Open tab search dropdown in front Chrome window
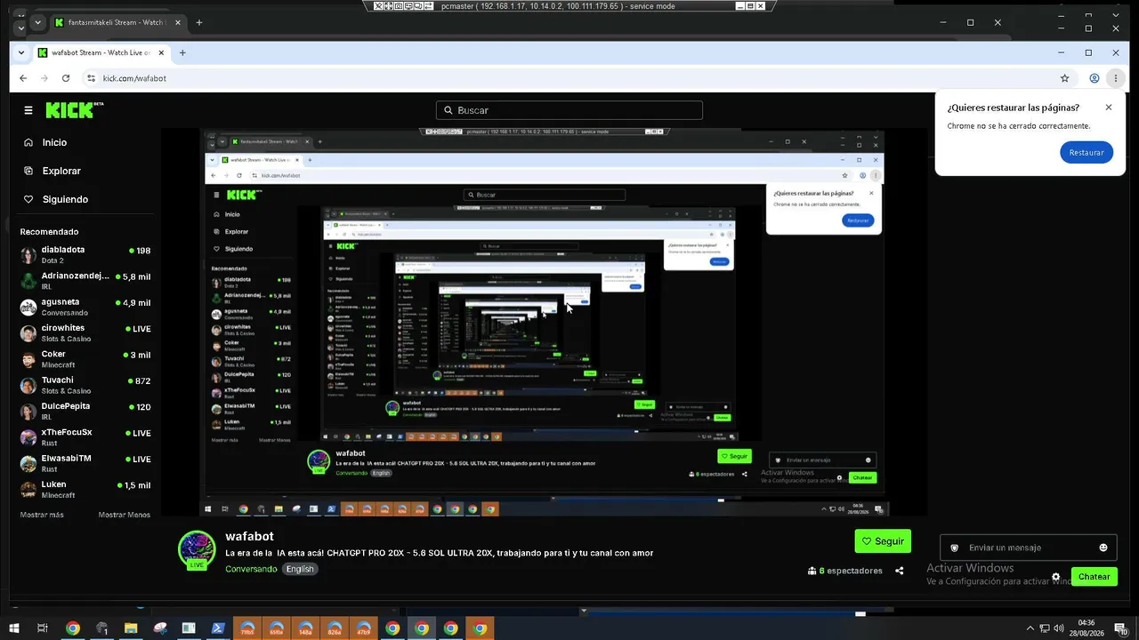The height and width of the screenshot is (640, 1139). click(21, 52)
